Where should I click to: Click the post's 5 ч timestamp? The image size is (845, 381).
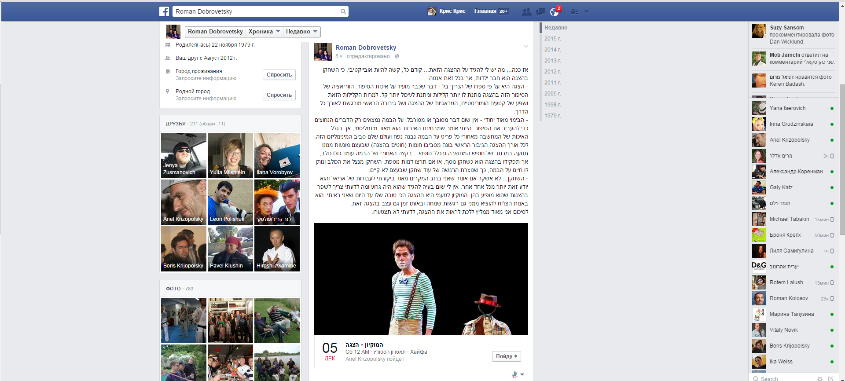339,56
